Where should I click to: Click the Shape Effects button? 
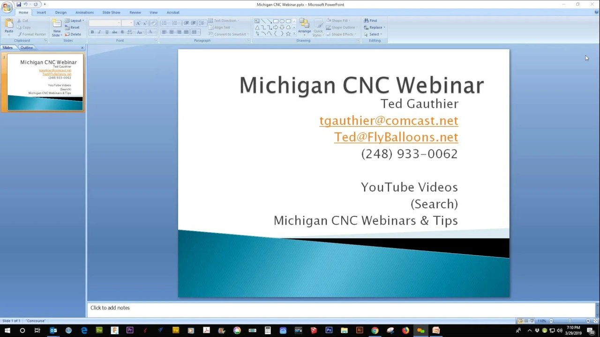tap(341, 34)
